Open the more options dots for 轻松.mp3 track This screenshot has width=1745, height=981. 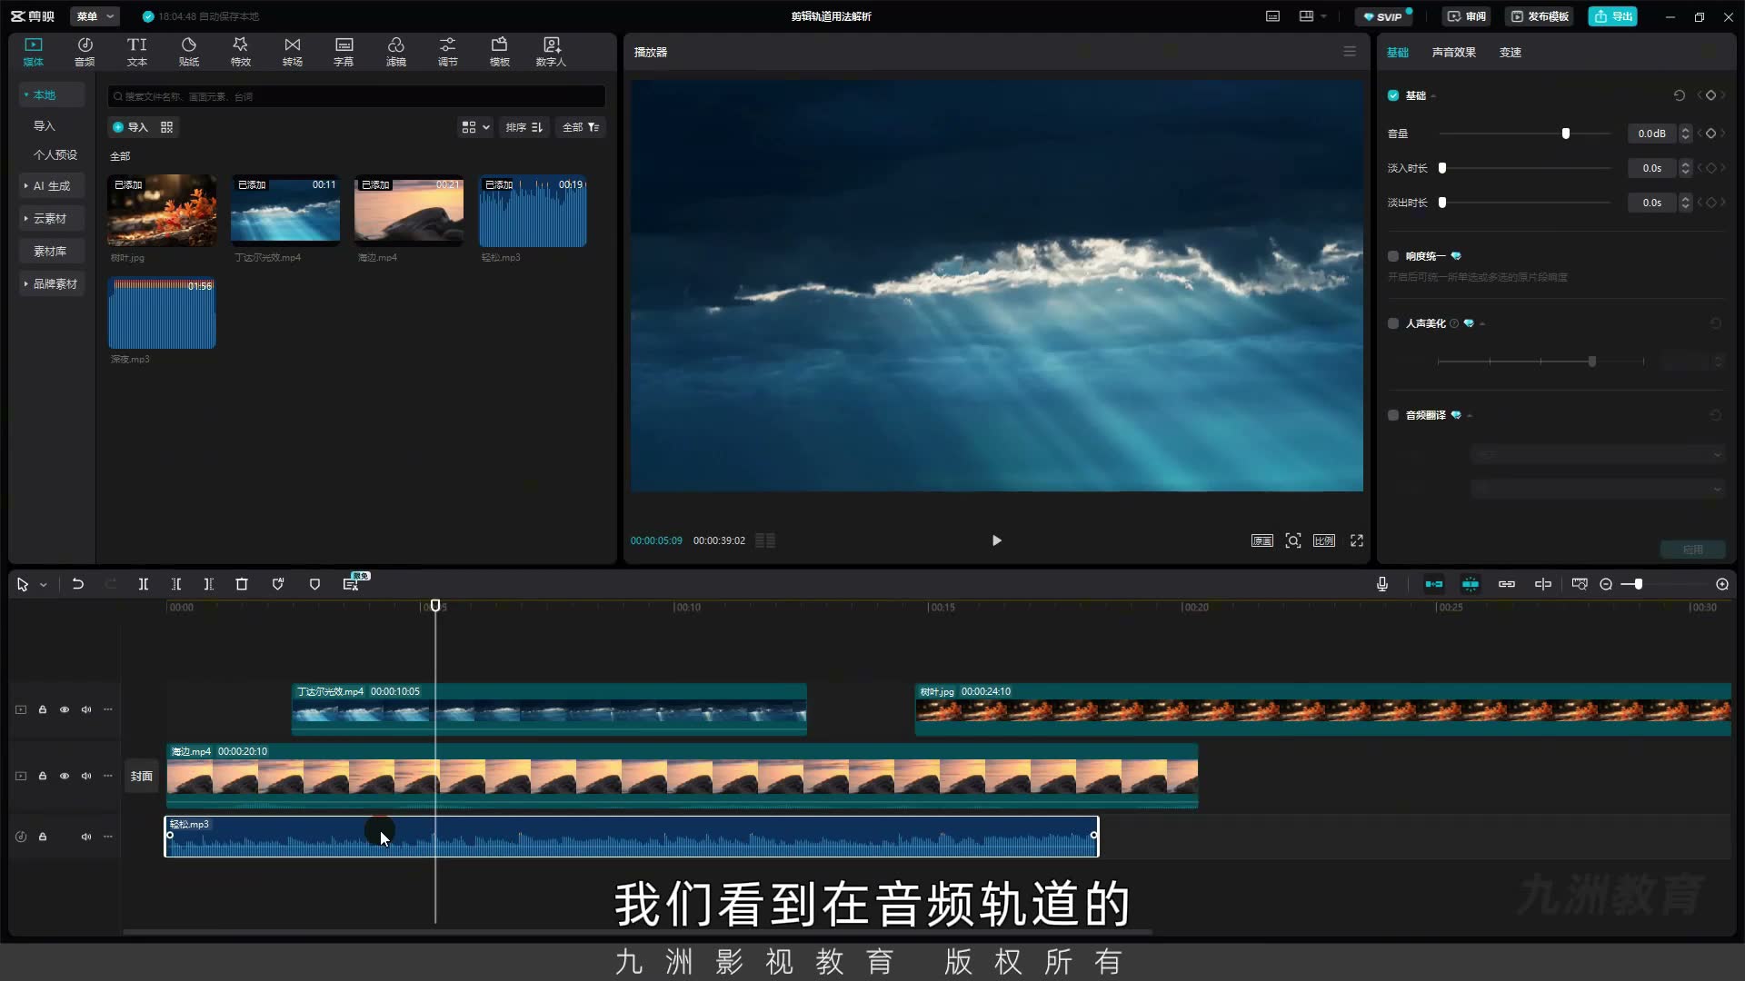[108, 837]
